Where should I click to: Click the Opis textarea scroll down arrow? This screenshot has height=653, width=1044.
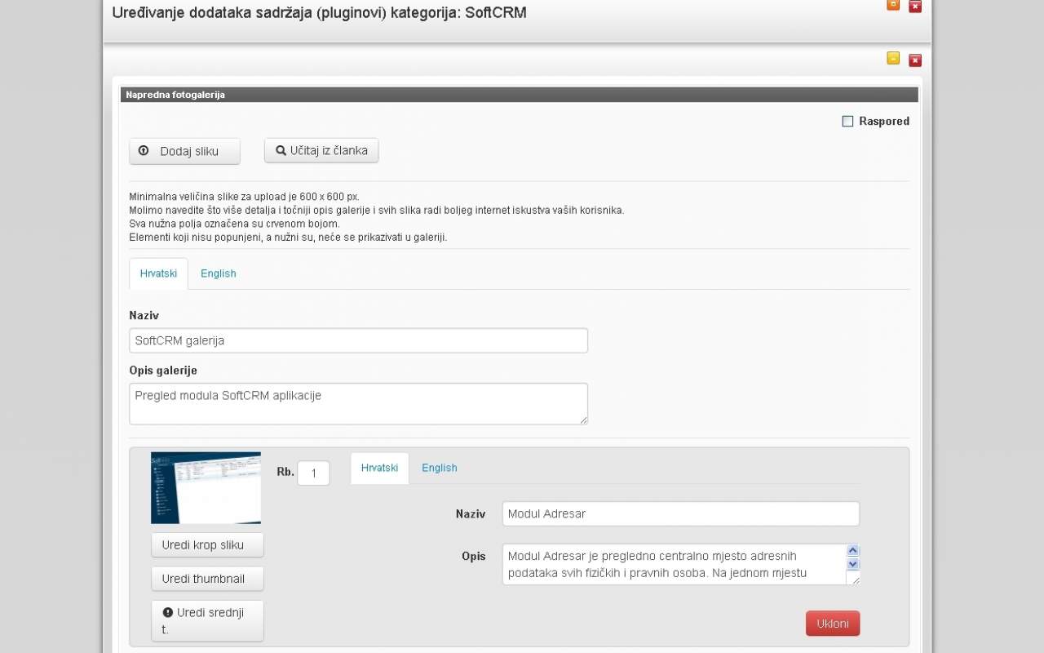coord(853,564)
